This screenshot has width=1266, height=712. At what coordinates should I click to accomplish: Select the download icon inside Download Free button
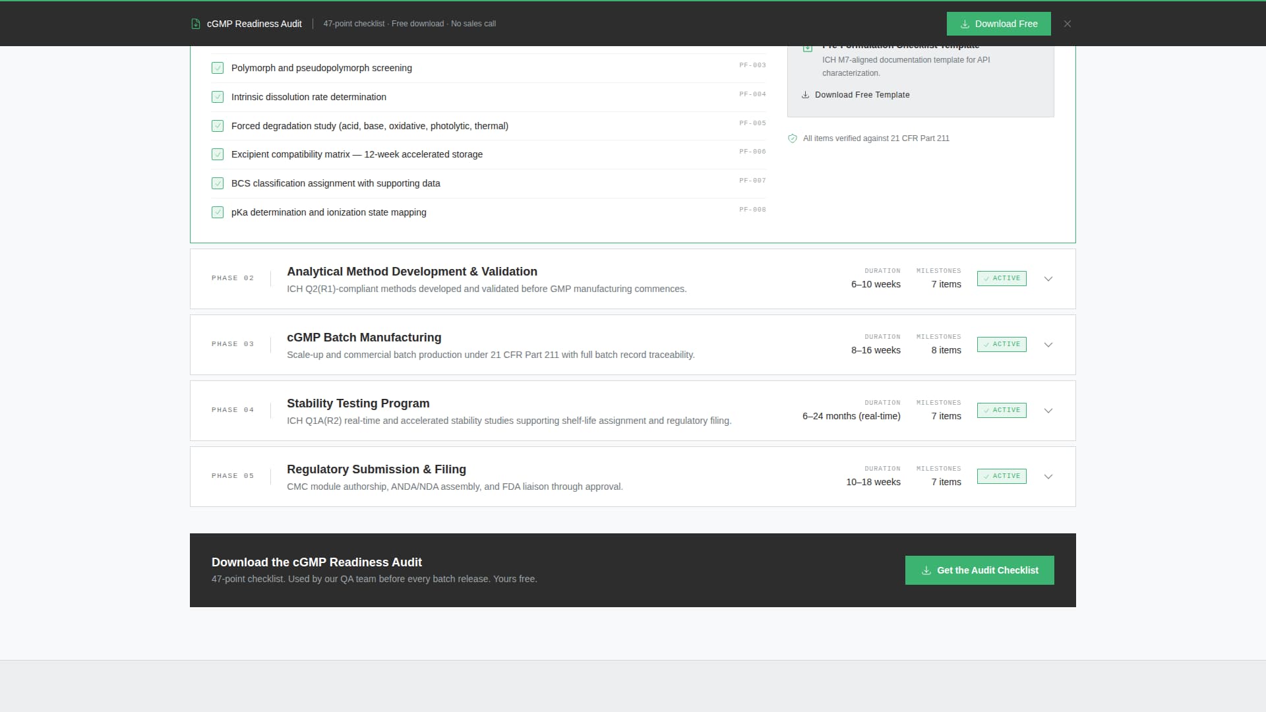pyautogui.click(x=967, y=24)
